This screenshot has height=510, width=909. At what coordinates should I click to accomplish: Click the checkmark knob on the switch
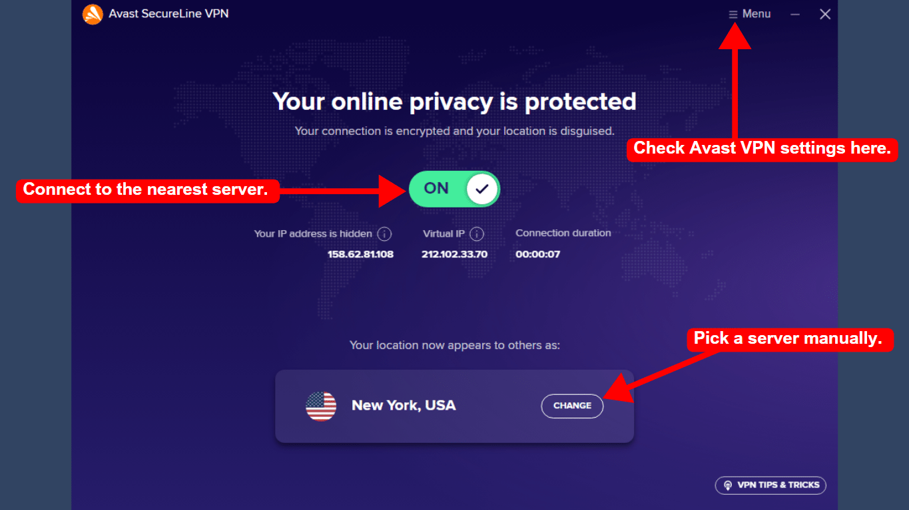point(483,189)
